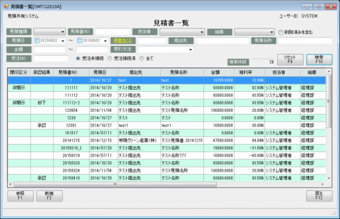Click the horizontal scrollbar right arrow
This screenshot has width=340, height=219.
pos(322,184)
